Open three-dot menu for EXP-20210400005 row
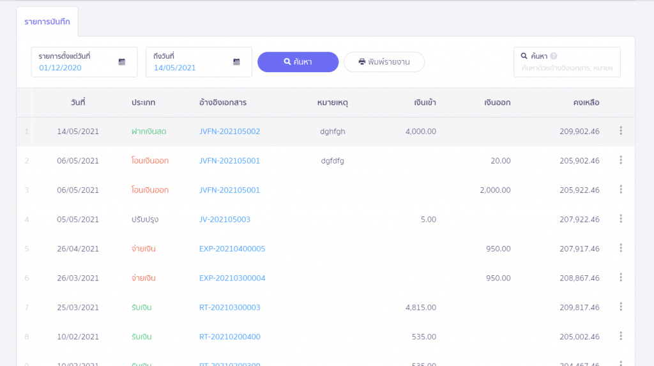The width and height of the screenshot is (654, 366). 620,248
